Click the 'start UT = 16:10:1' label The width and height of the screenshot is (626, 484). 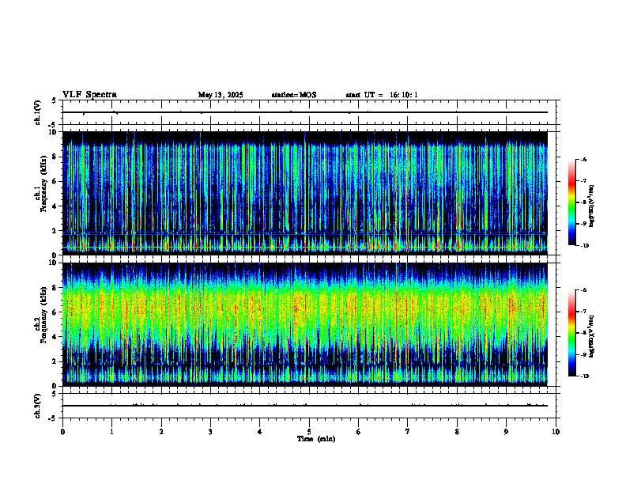pyautogui.click(x=382, y=95)
